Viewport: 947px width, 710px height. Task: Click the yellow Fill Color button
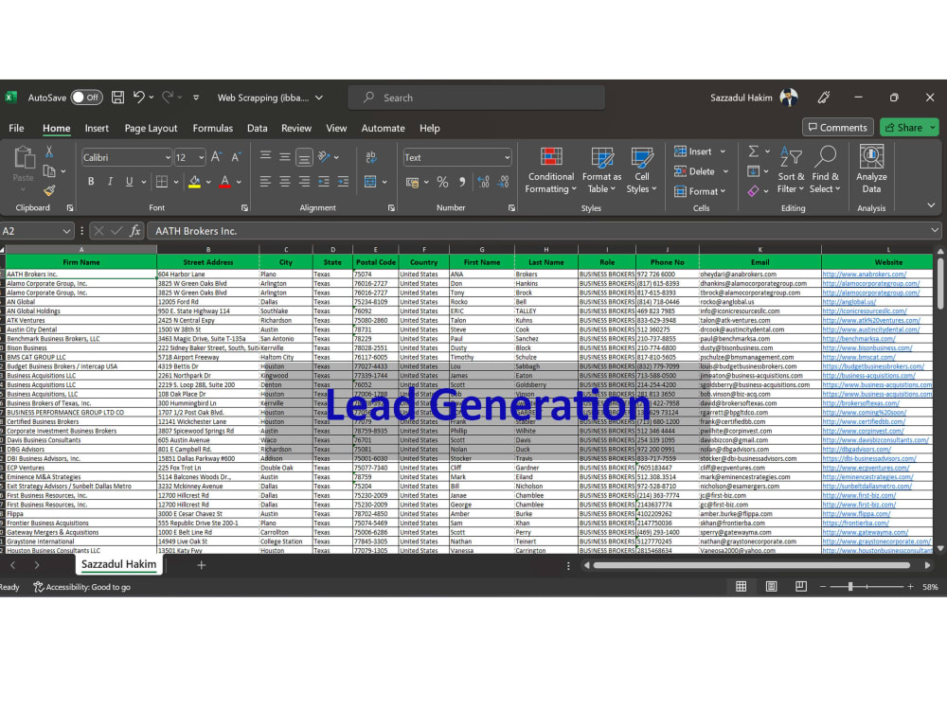(x=194, y=182)
